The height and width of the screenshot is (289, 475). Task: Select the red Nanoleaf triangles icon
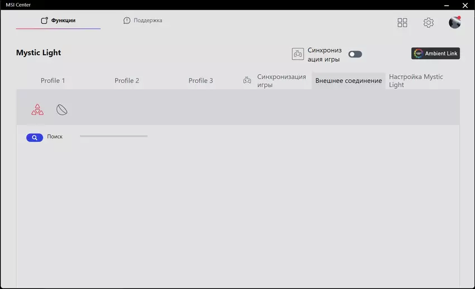coord(37,110)
